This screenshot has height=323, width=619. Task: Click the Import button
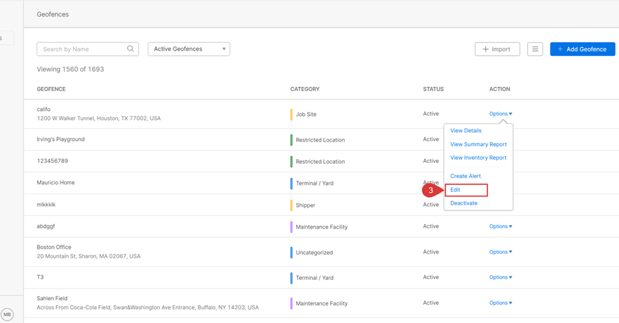[x=497, y=49]
